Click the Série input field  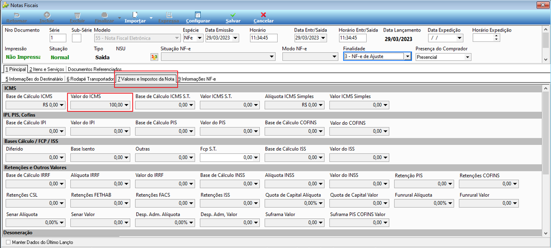pyautogui.click(x=58, y=38)
